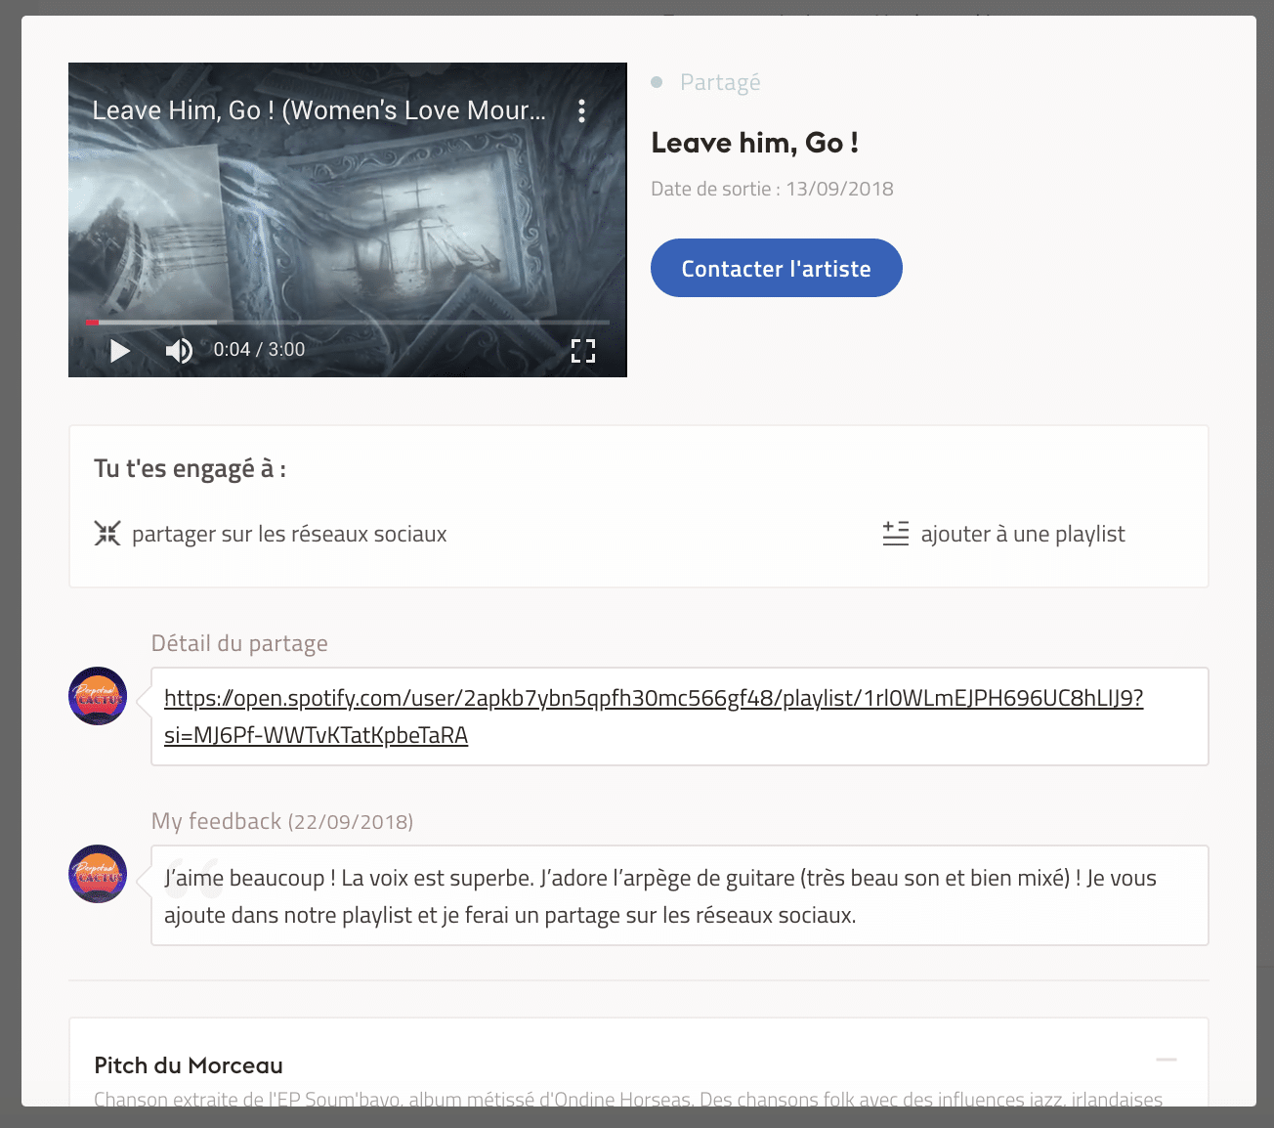The width and height of the screenshot is (1274, 1128).
Task: Play the Leave Him, Go video
Action: click(120, 351)
